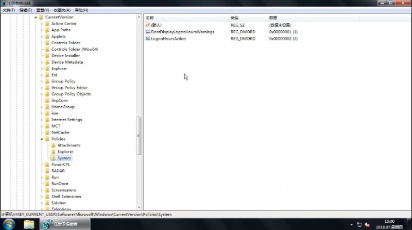Click the Device Installer folder icon
Screen dimensions: 412x230
[47, 55]
